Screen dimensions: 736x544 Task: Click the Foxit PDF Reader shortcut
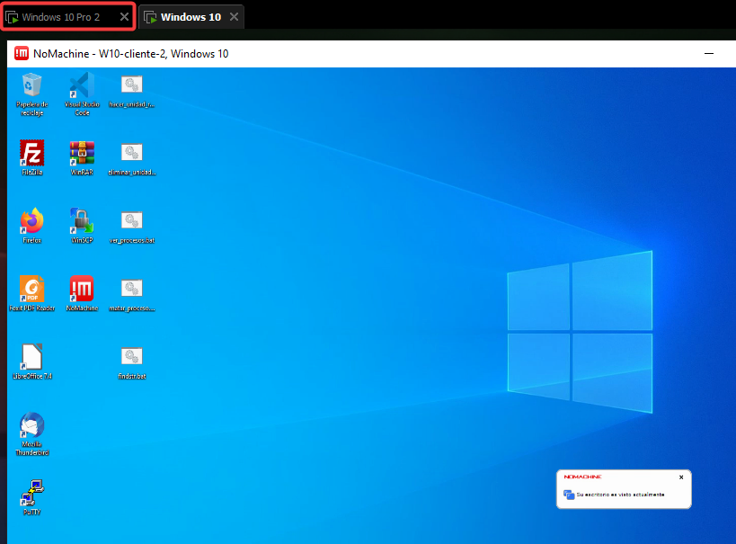click(32, 289)
